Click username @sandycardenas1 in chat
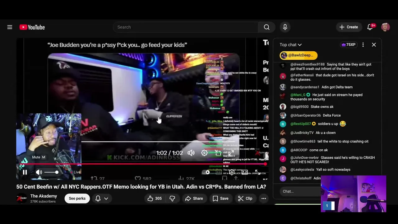The image size is (398, 224). click(305, 87)
